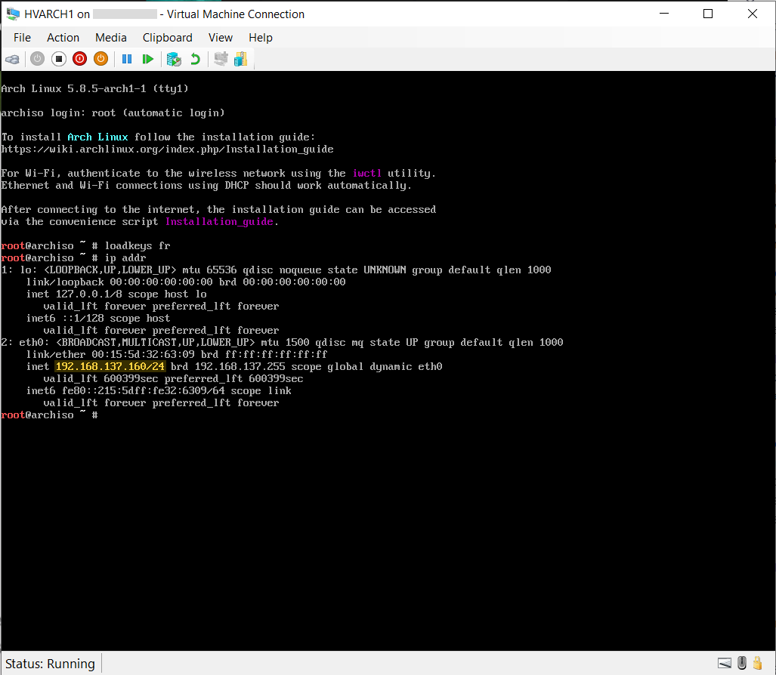The image size is (776, 675).
Task: Click the Checkpoint toolbar icon
Action: [x=174, y=60]
